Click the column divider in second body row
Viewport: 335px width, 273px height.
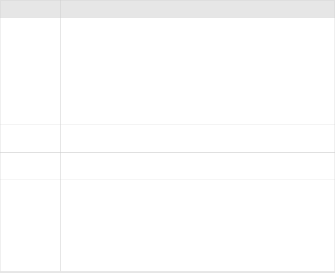click(x=60, y=138)
